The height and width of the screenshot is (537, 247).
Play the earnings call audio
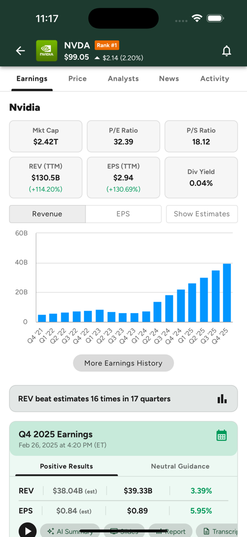tap(27, 531)
